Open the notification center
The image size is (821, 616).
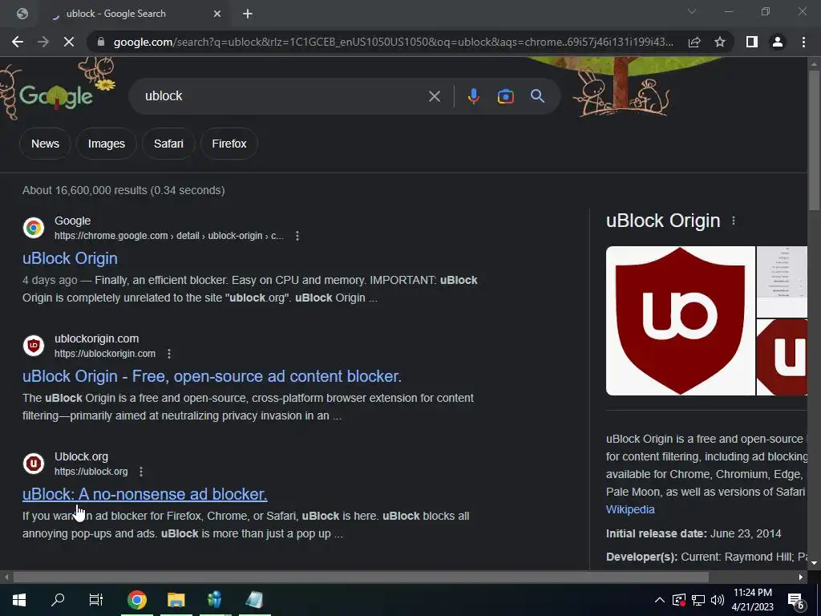[x=796, y=601]
